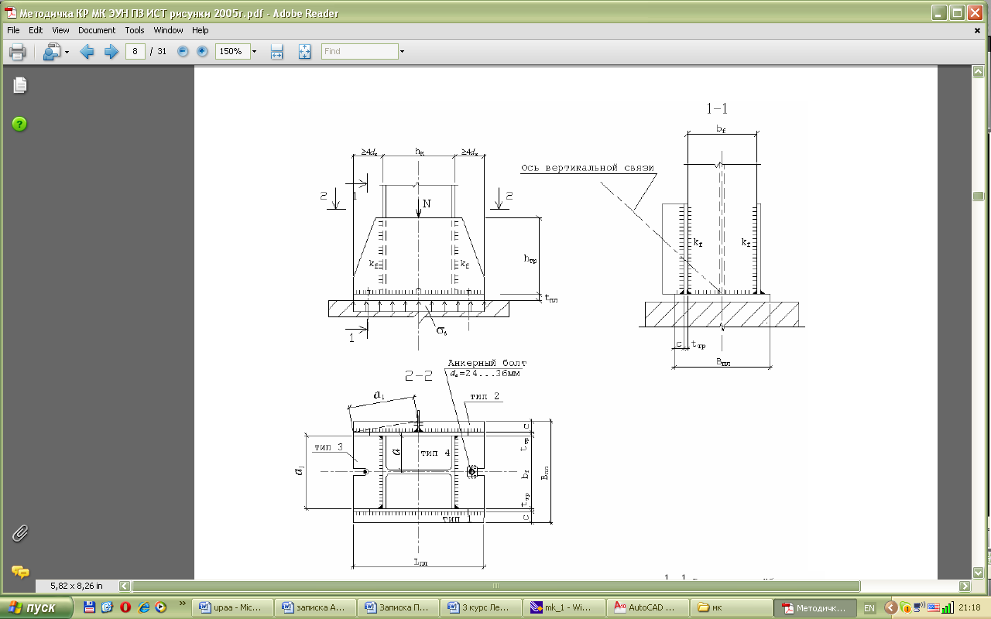Open the File menu
991x619 pixels.
(13, 30)
